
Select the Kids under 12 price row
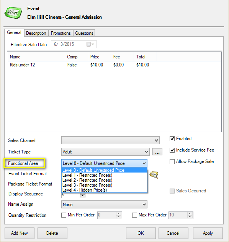tap(114, 65)
